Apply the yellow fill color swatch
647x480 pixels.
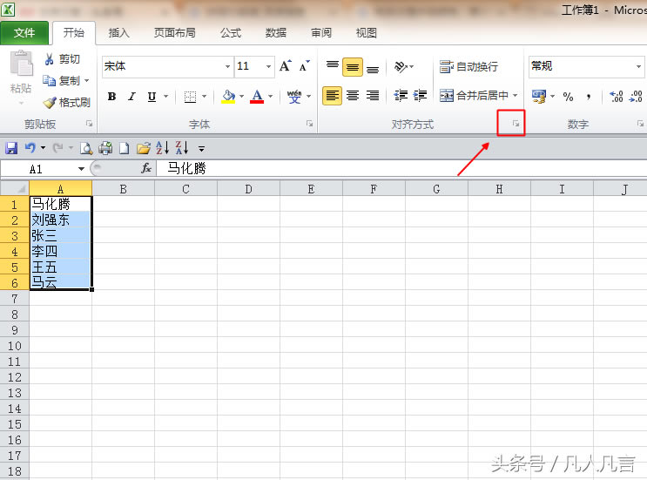coord(228,97)
